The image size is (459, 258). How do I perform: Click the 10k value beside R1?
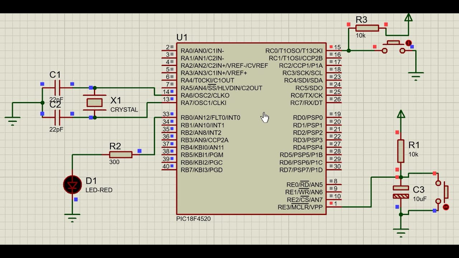(x=413, y=154)
